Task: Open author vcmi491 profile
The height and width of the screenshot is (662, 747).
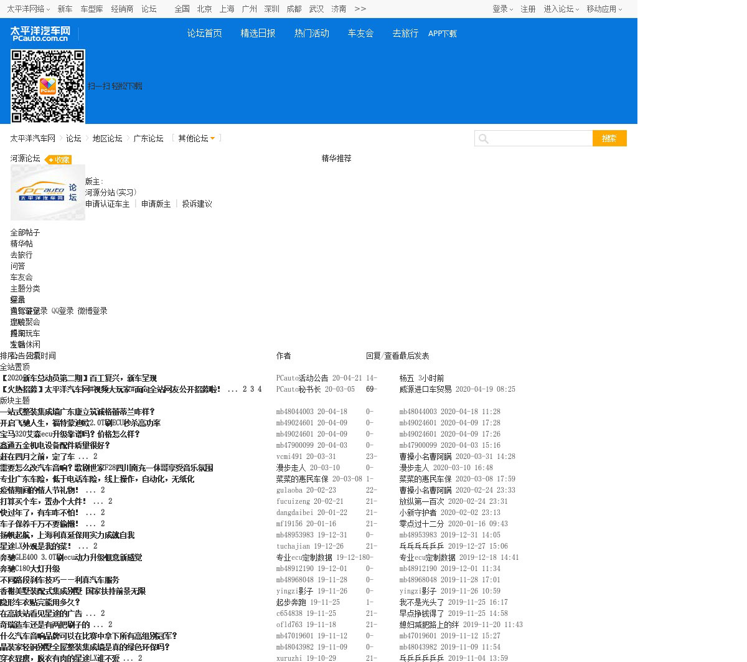Action: (x=289, y=456)
